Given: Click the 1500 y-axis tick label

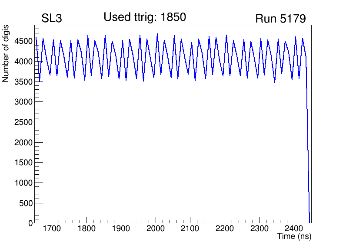Looking at the screenshot, I should coord(23,163).
